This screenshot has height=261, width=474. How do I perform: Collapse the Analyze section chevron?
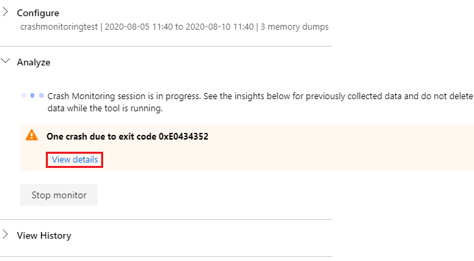pos(5,61)
